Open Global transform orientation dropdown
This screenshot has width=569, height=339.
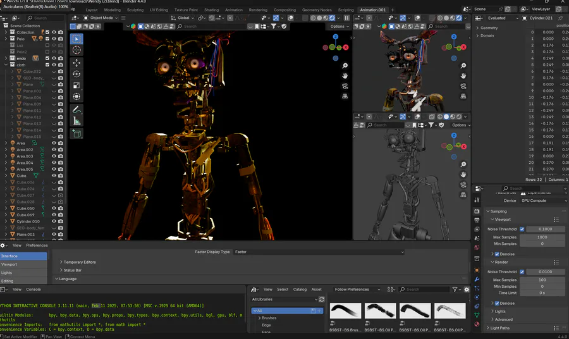pyautogui.click(x=182, y=18)
